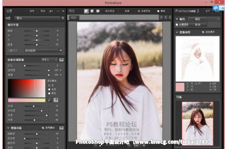Select 白色 white show-mask radio option
Viewport: 231px width, 149px height.
click(49, 89)
